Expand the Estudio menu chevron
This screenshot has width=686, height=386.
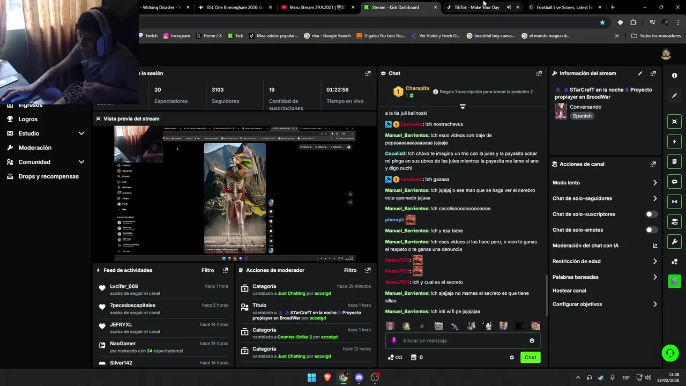81,133
